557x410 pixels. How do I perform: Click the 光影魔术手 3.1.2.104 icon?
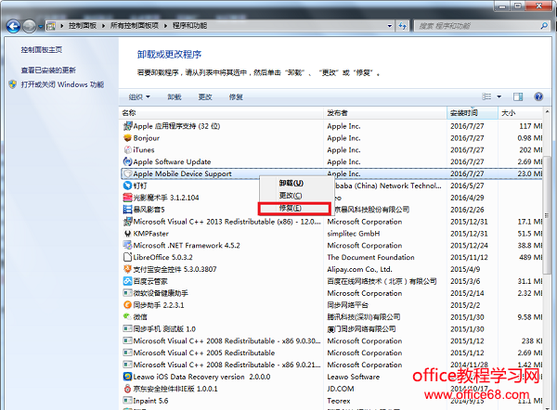(127, 198)
